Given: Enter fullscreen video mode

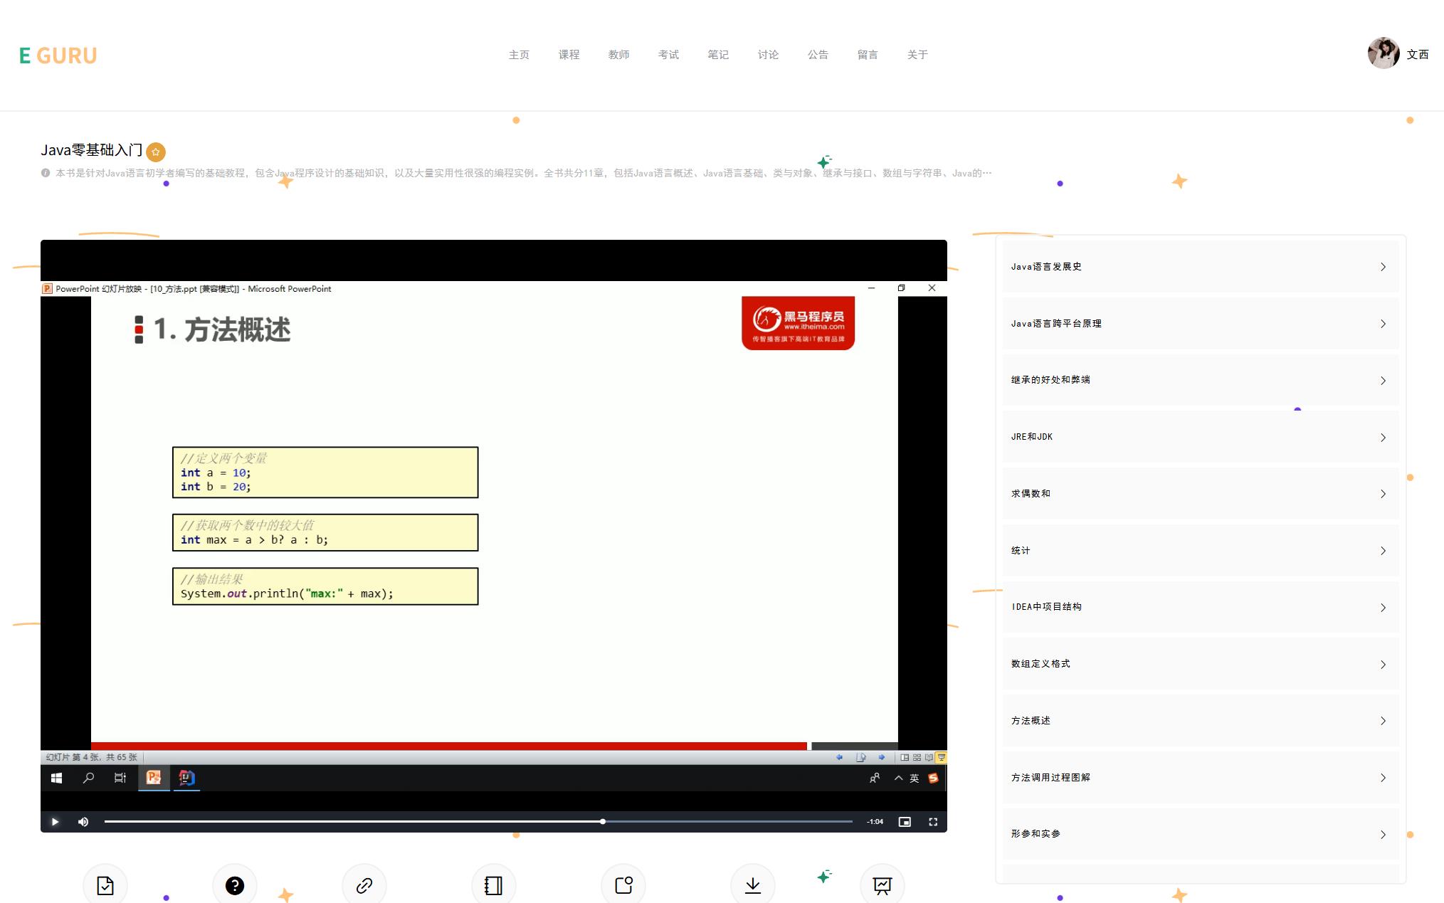Looking at the screenshot, I should pyautogui.click(x=933, y=822).
